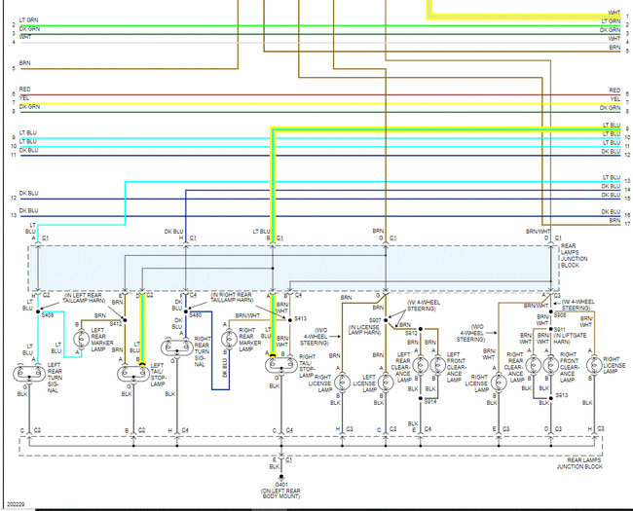Click the left front clearance lamp symbol
Viewport: 633px width, 511px height.
coord(437,365)
